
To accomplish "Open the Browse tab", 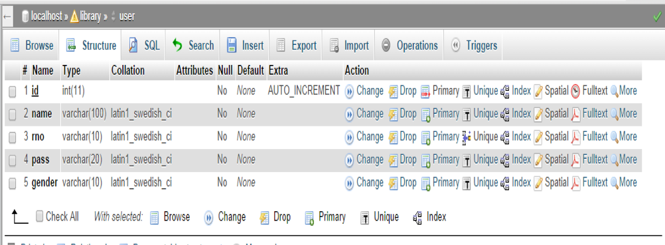I will [32, 45].
